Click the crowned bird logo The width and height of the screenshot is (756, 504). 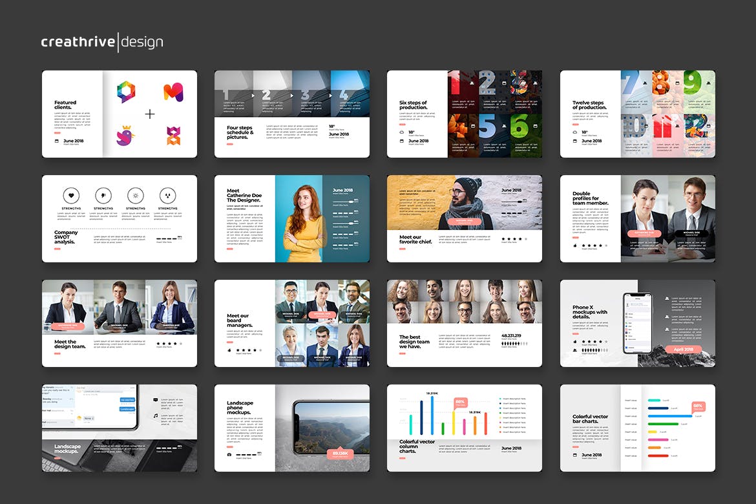tap(126, 135)
